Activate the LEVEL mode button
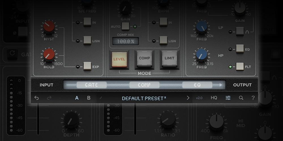 pyautogui.click(x=119, y=59)
